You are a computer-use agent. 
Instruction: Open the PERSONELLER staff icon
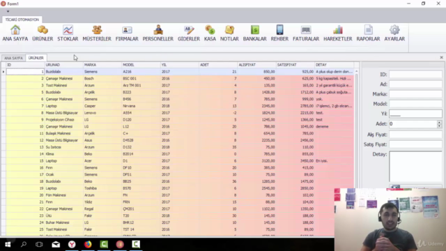point(158,33)
